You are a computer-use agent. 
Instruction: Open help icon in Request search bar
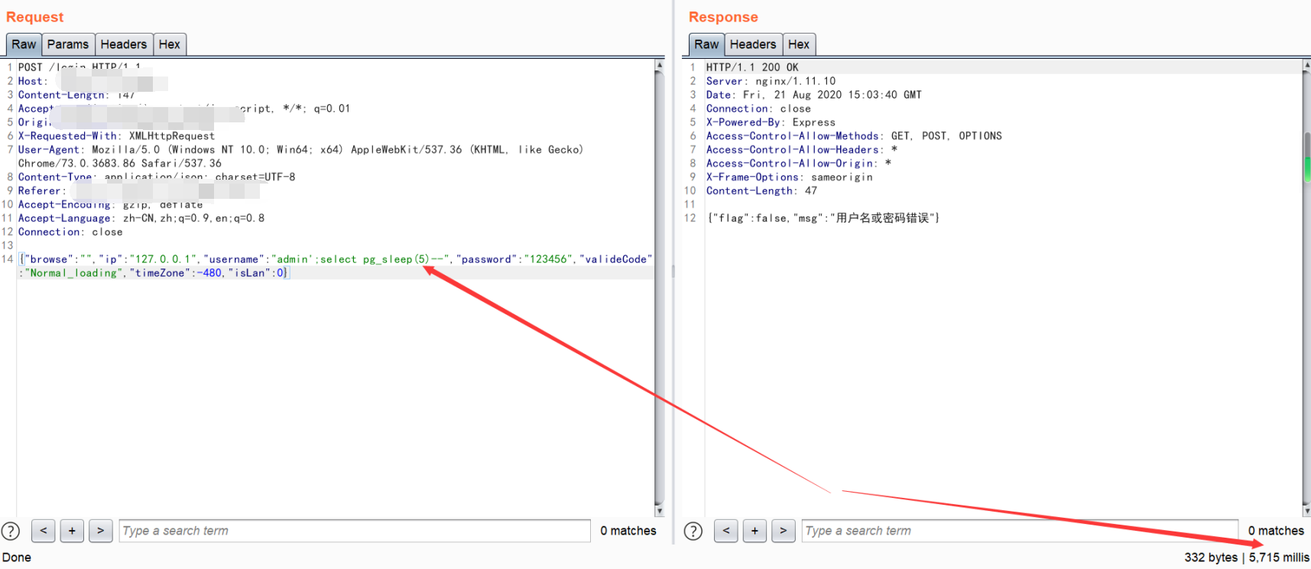[11, 531]
